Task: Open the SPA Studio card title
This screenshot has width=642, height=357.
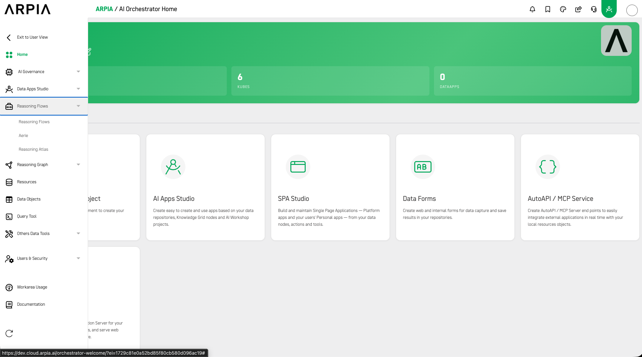Action: point(293,199)
